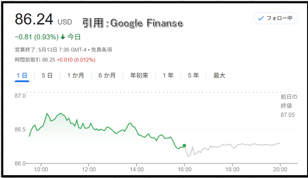Click the 16:00 time axis label
Viewport: 308px width, 178px height.
[184, 170]
